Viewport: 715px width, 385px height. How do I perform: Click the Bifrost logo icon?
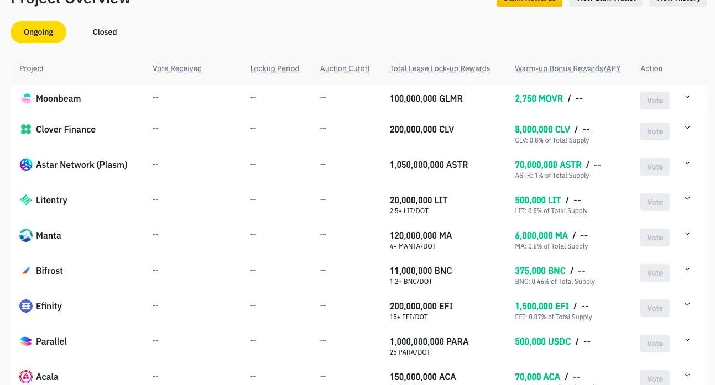click(x=26, y=271)
